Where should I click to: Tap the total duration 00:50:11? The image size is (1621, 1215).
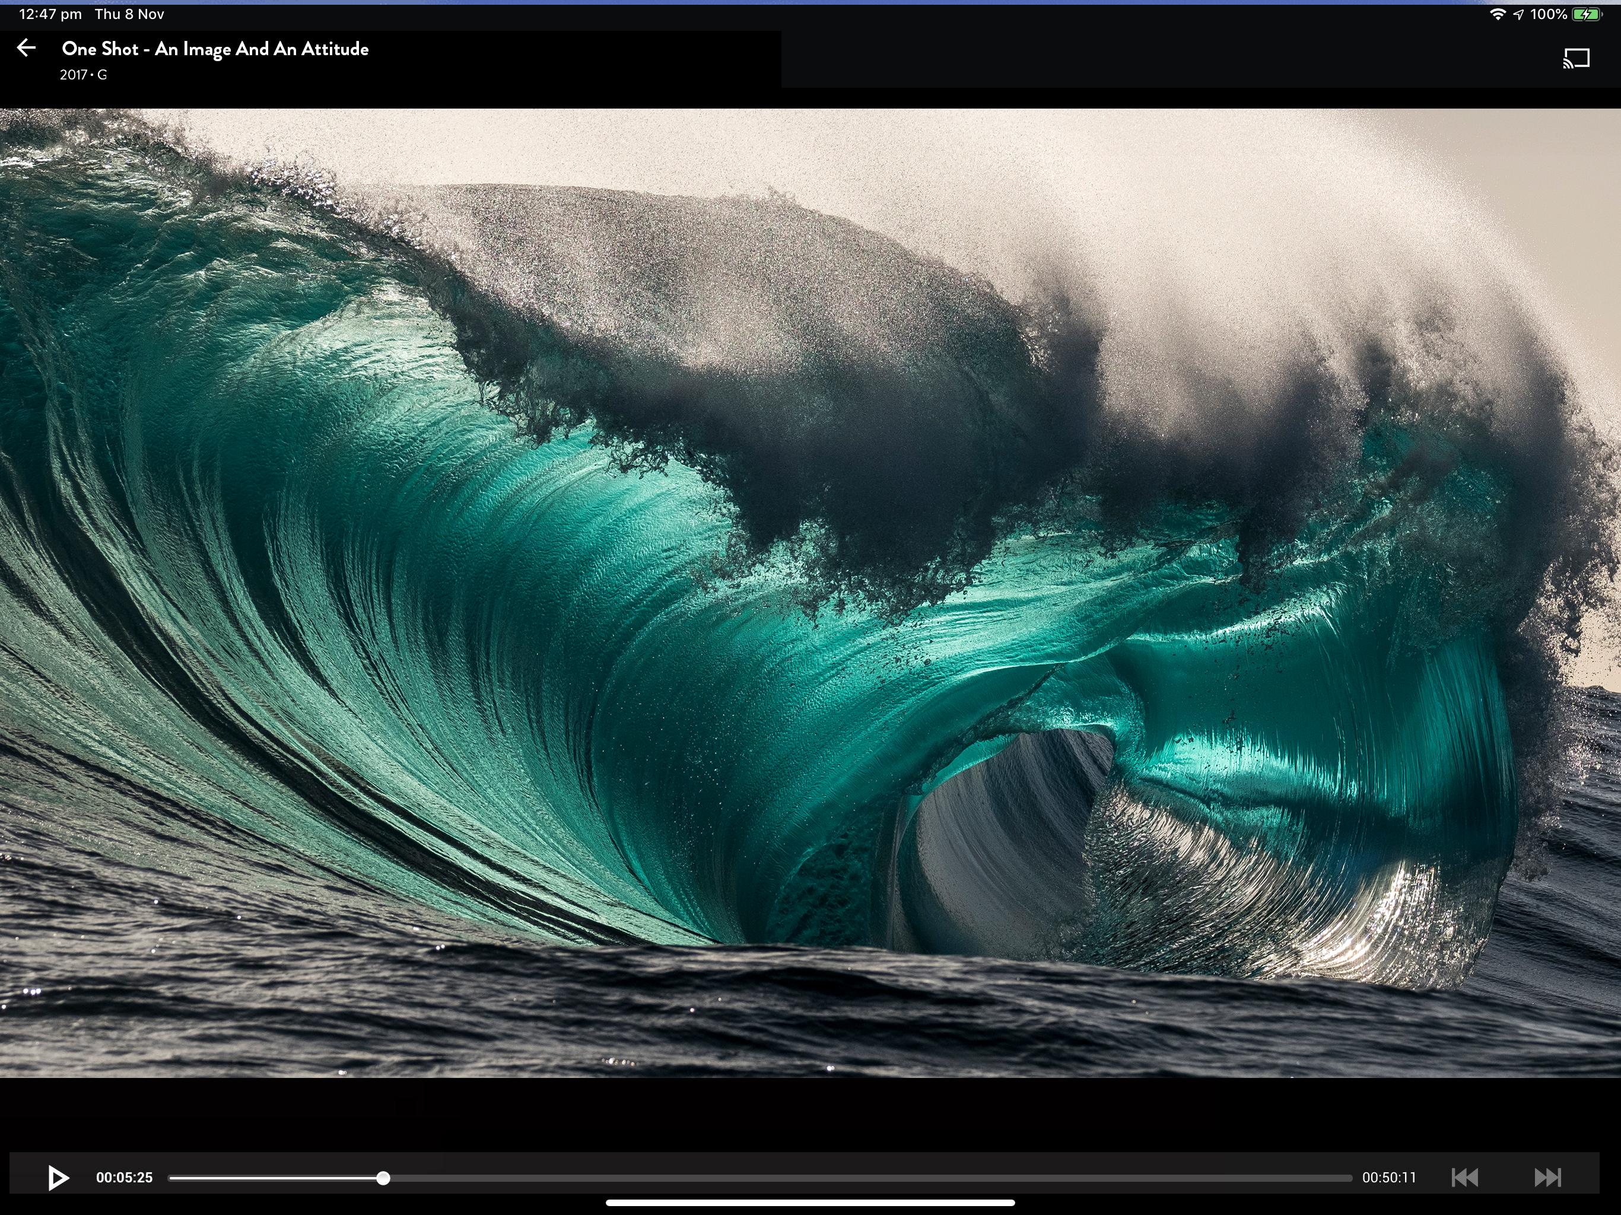[x=1388, y=1178]
